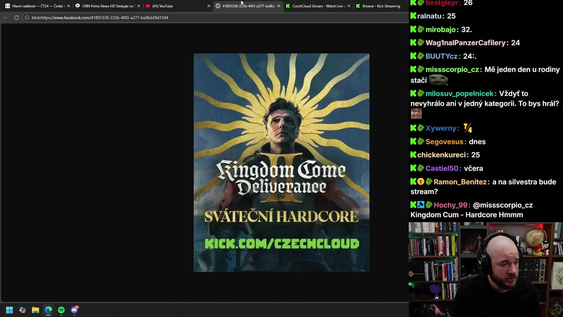The image size is (563, 317).
Task: Open the Copilot taskbar icon
Action: click(22, 310)
